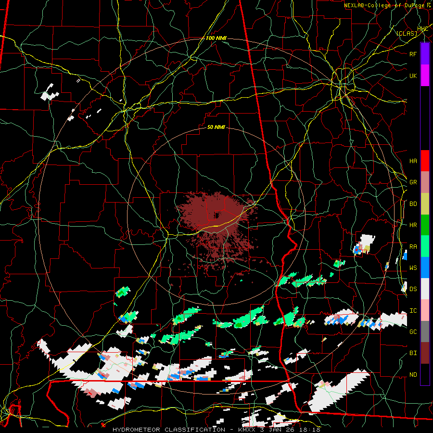Image resolution: width=433 pixels, height=433 pixels.
Task: Click the radar site center in the BI echo
Action: [217, 215]
